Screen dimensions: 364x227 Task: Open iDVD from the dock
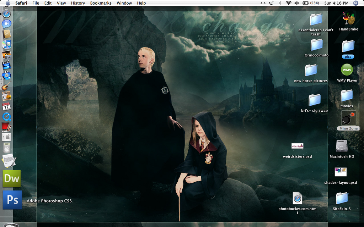tap(6, 75)
